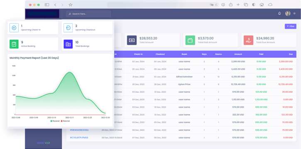Click 'Total Bookings' card label
The image size is (301, 149).
point(82,46)
